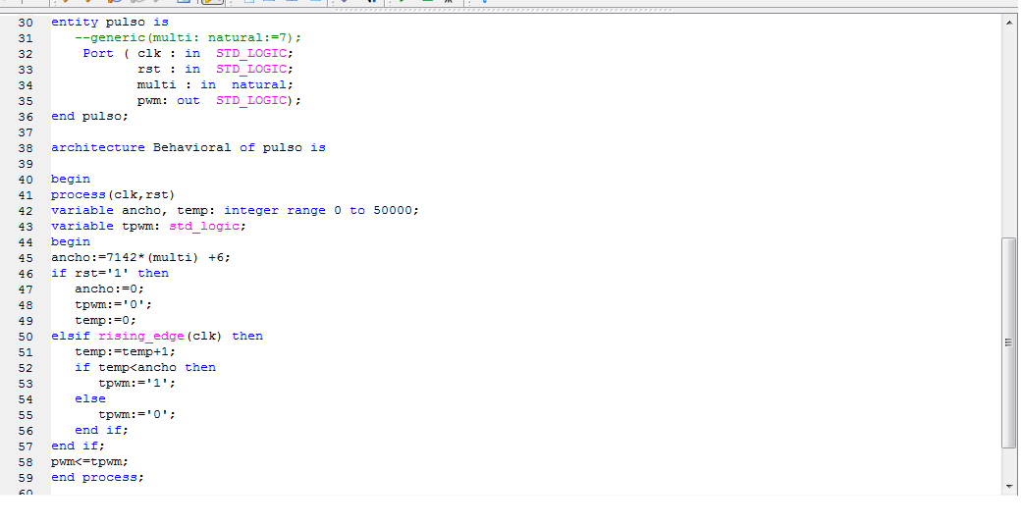Click line number 39 in the gutter
1021x526 pixels.
(26, 164)
